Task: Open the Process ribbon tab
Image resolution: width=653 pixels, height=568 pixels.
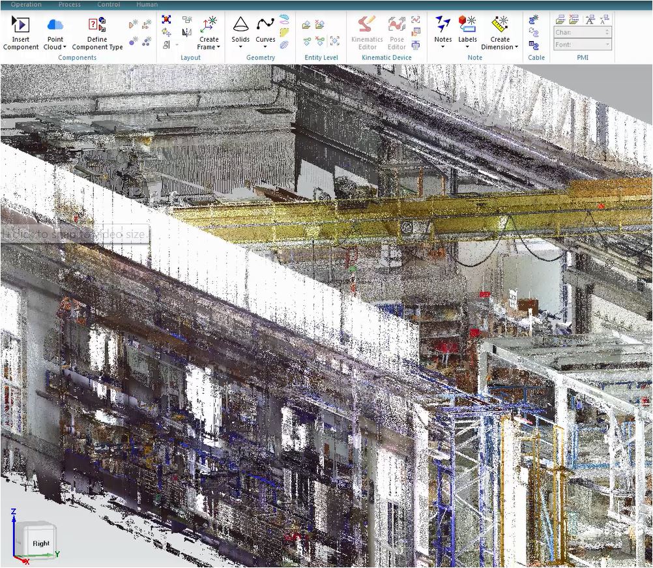Action: click(x=70, y=4)
